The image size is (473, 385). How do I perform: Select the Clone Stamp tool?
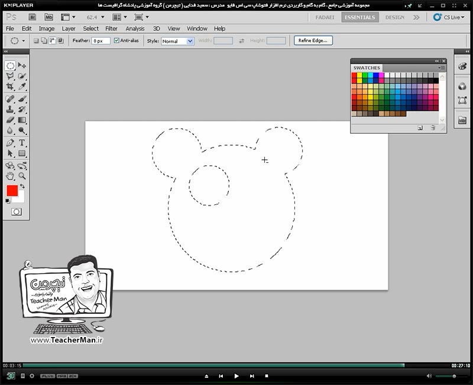click(x=10, y=109)
